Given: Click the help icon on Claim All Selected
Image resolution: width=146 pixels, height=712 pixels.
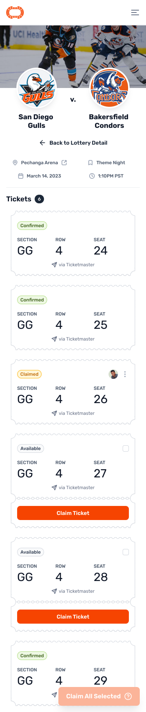Looking at the screenshot, I should (x=128, y=696).
